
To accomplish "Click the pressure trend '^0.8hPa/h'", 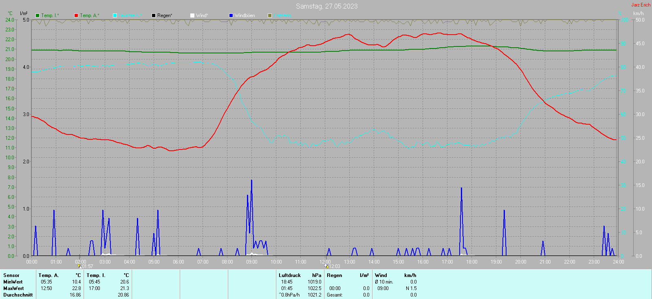I will click(x=289, y=295).
